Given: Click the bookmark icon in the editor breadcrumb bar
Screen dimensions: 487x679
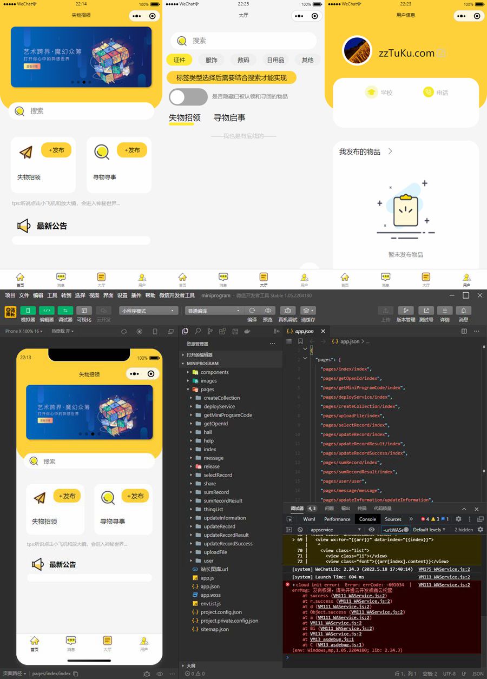Looking at the screenshot, I should point(300,341).
